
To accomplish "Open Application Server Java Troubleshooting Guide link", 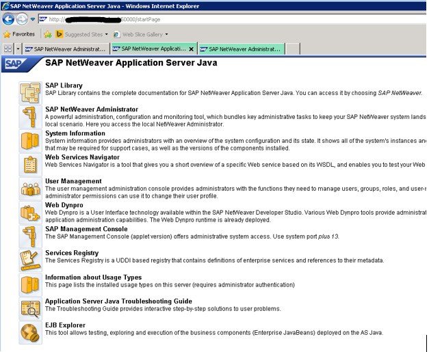I will coord(118,301).
